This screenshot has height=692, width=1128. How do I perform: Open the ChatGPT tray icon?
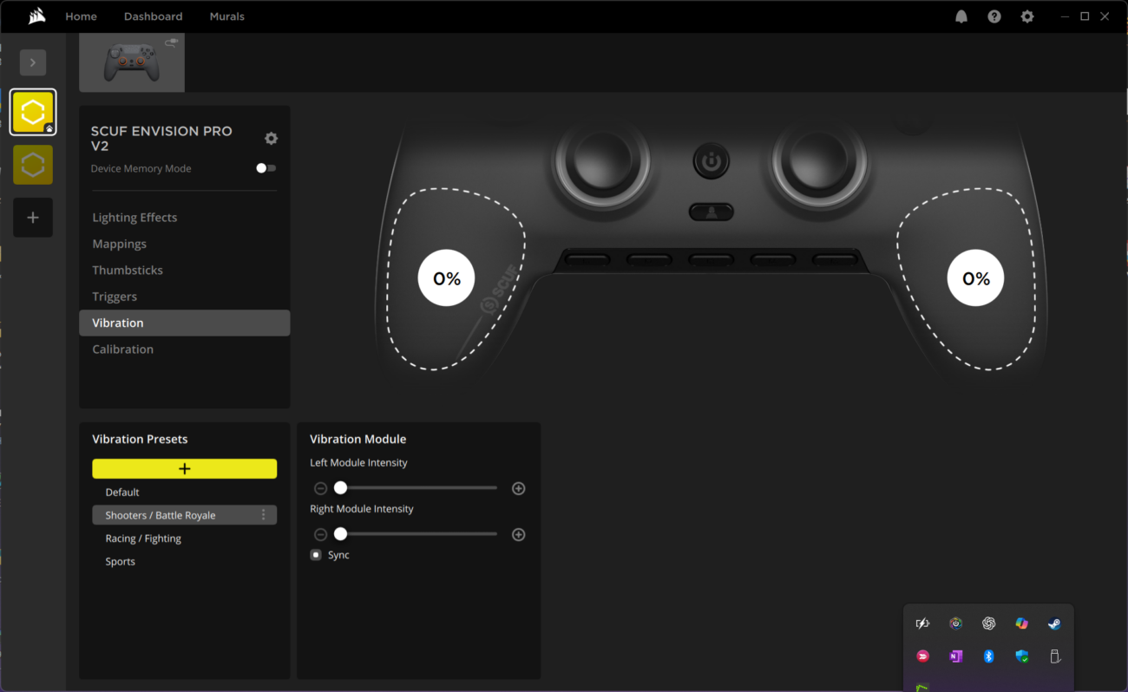coord(988,623)
